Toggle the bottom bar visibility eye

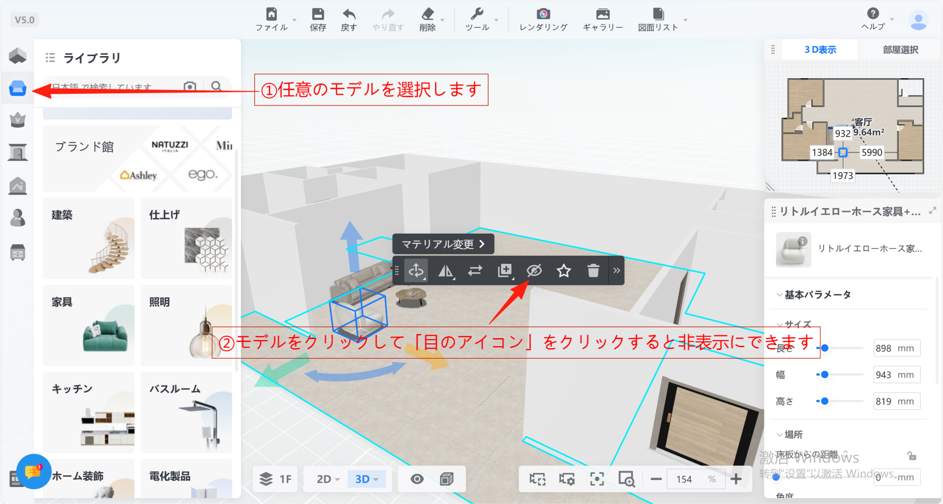coord(417,479)
